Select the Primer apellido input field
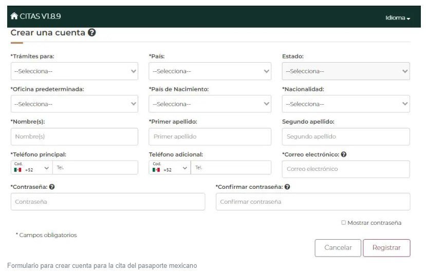 coord(210,136)
